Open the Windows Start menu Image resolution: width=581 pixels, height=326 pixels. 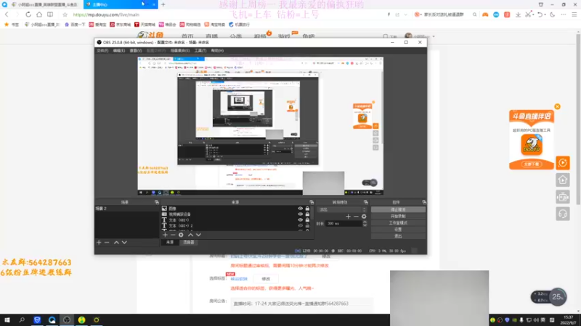[7, 320]
